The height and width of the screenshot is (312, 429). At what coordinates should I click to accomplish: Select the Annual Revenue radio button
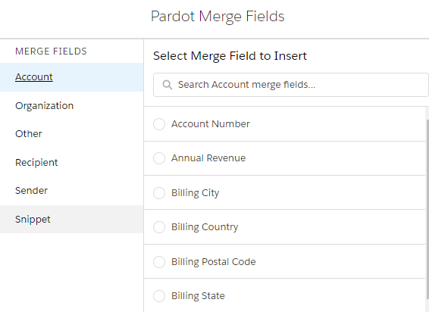tap(159, 158)
